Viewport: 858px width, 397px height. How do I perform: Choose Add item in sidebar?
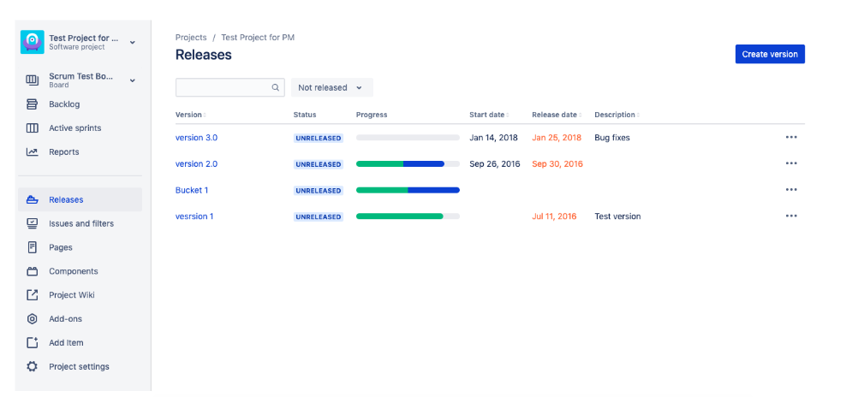tap(80, 343)
